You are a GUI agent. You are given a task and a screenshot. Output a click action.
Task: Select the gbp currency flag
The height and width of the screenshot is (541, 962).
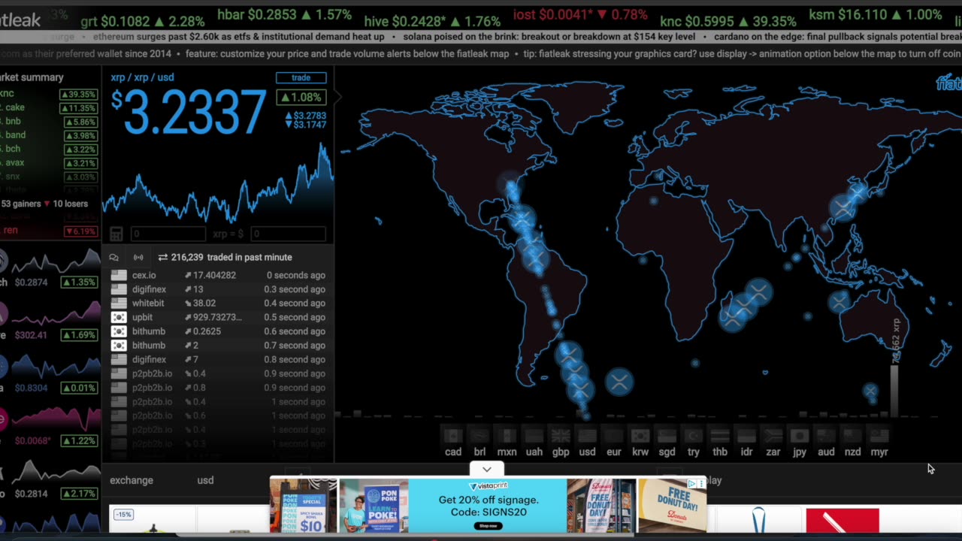(x=561, y=436)
